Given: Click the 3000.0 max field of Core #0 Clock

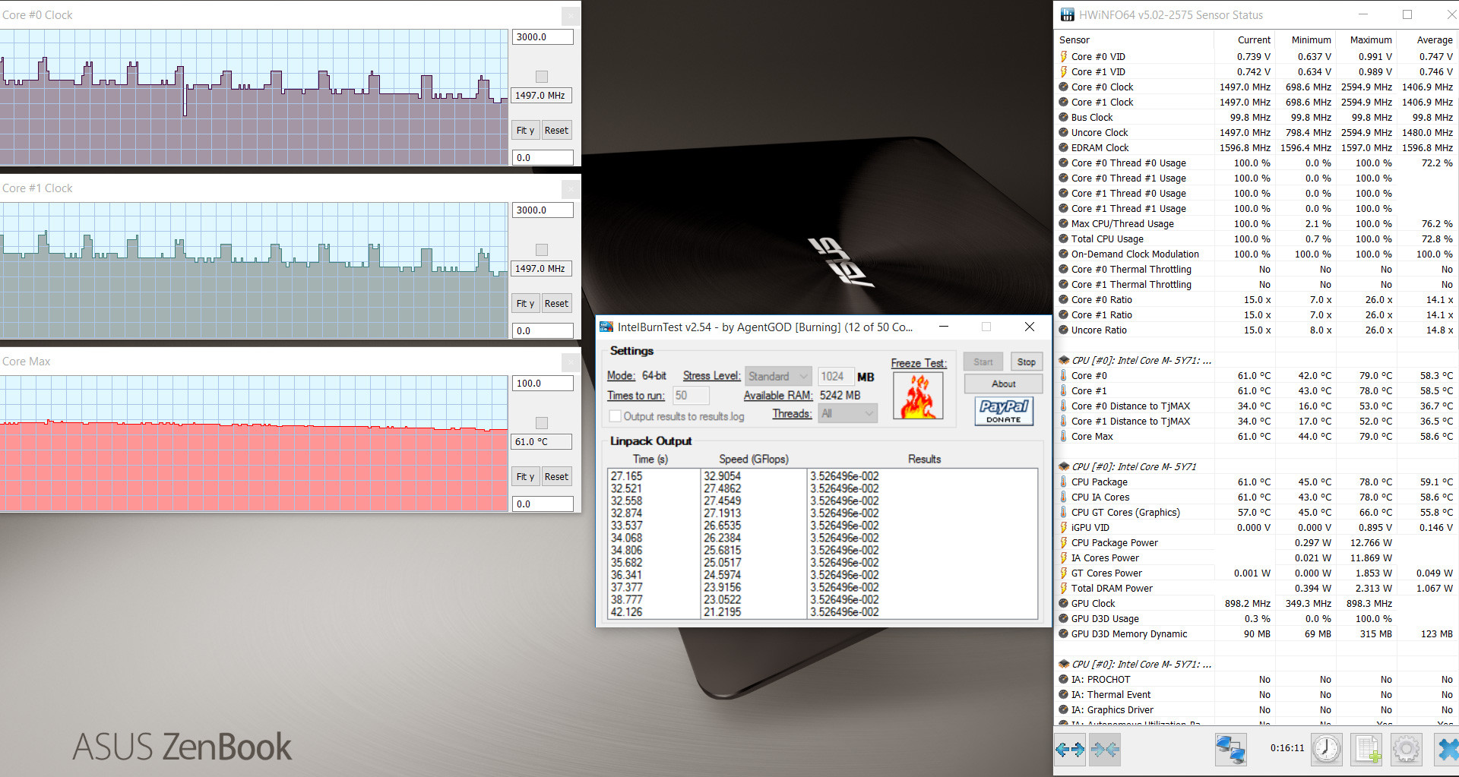Looking at the screenshot, I should coord(542,37).
